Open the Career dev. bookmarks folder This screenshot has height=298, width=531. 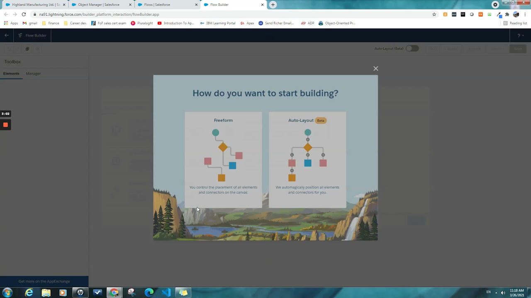click(75, 23)
